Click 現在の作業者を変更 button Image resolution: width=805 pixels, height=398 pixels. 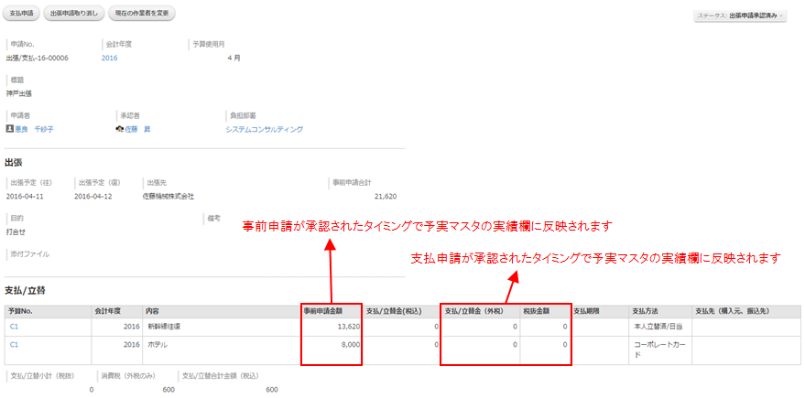(x=142, y=14)
